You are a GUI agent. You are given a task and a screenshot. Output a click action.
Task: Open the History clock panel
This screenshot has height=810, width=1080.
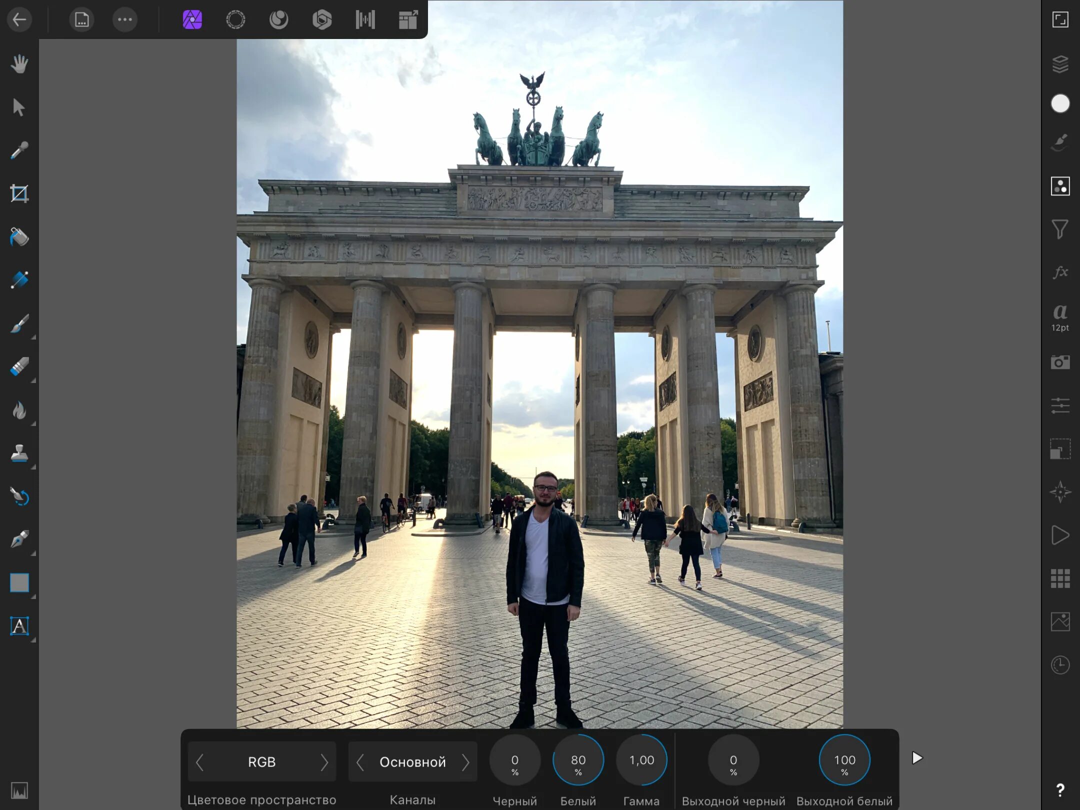(1060, 664)
